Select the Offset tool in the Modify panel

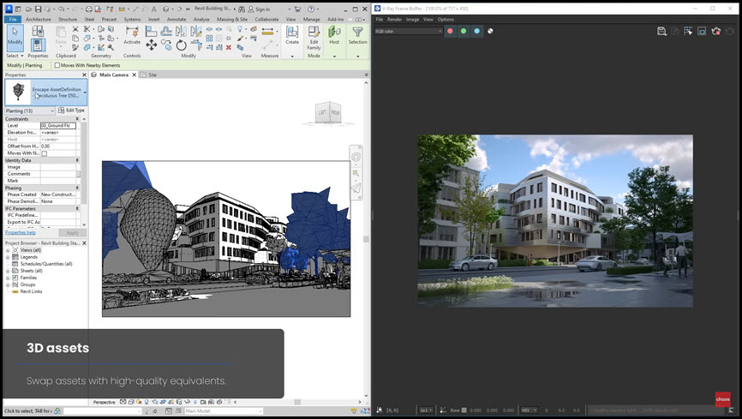(166, 31)
